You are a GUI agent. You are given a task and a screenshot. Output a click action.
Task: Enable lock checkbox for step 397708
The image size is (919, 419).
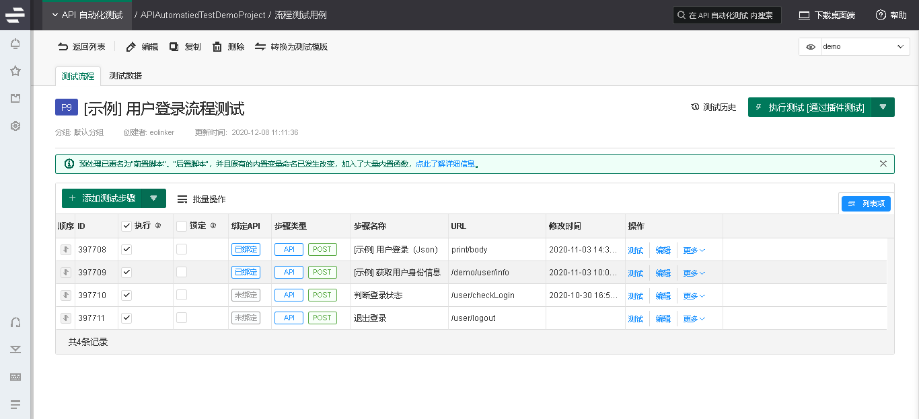tap(182, 249)
